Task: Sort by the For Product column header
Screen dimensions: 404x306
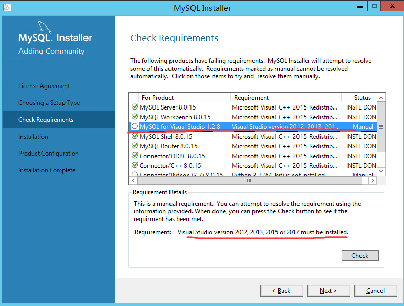Action: 185,98
